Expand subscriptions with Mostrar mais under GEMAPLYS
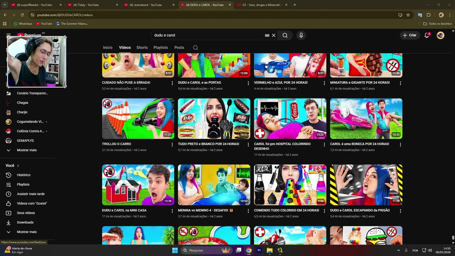Image resolution: width=455 pixels, height=256 pixels. (27, 150)
